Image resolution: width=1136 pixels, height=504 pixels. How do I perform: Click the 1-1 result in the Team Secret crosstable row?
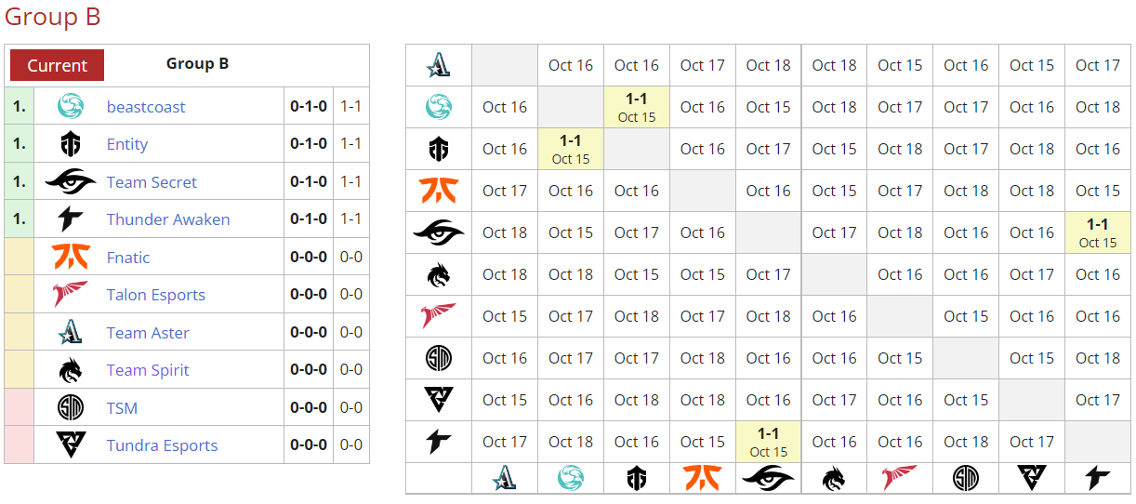(1098, 232)
